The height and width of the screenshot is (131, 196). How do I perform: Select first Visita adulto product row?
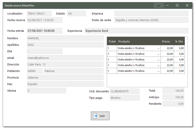146,48
